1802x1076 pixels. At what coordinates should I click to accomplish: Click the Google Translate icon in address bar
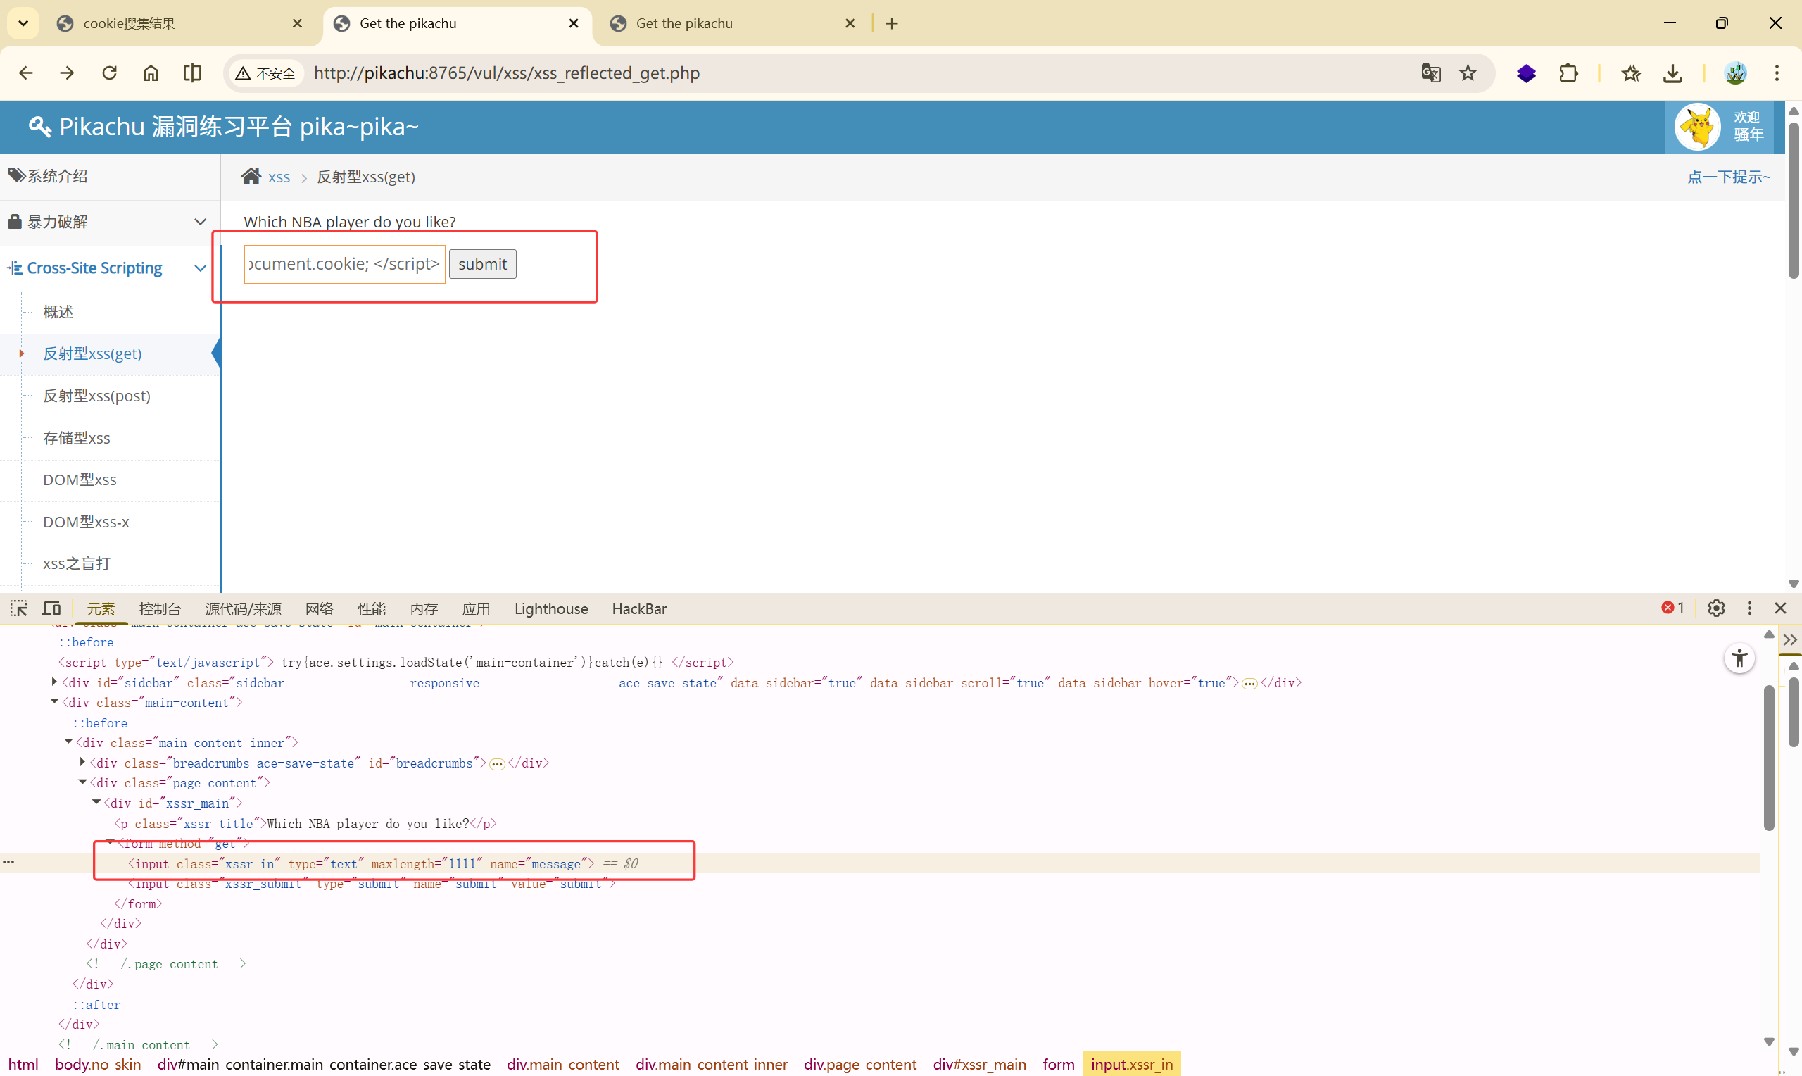(x=1430, y=73)
